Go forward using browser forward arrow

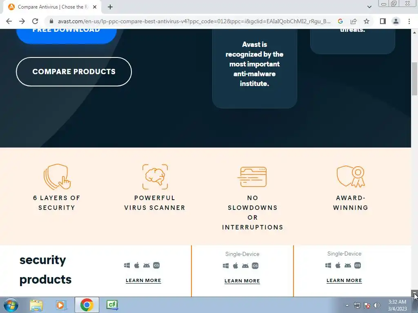tap(22, 21)
